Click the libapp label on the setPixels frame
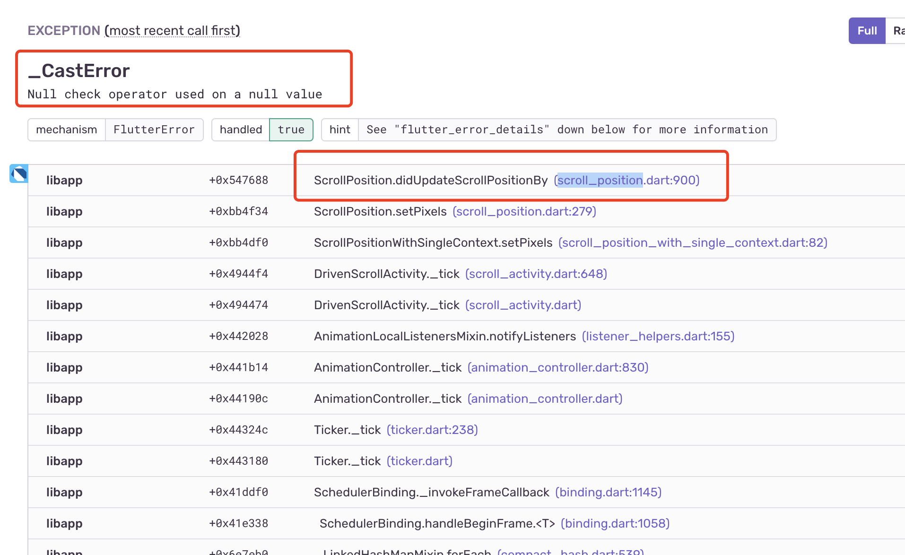The image size is (905, 555). 64,211
